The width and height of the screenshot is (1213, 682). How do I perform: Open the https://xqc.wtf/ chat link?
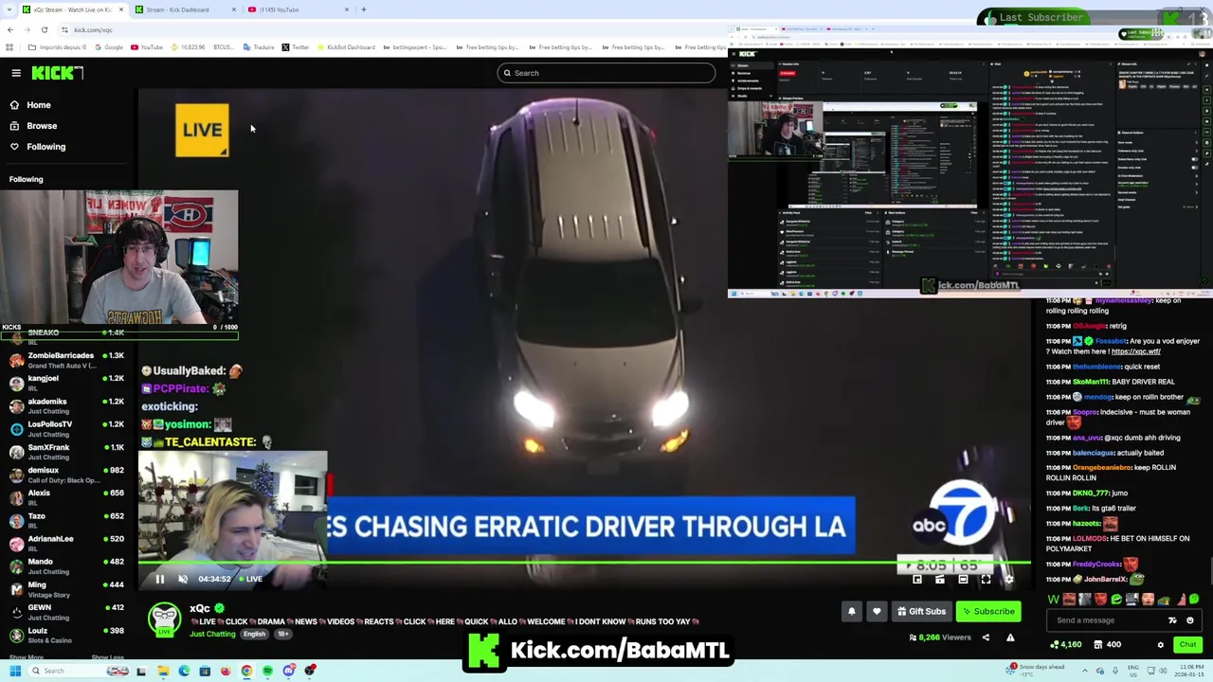(x=1135, y=351)
